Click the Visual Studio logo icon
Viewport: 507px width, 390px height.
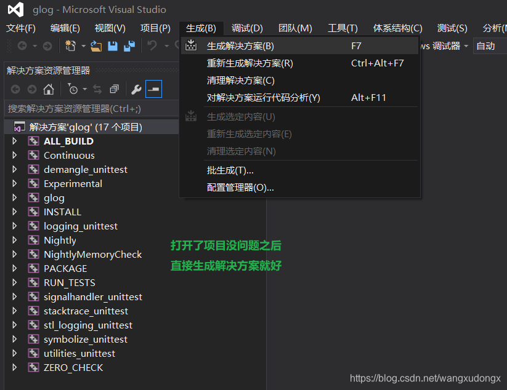16,9
